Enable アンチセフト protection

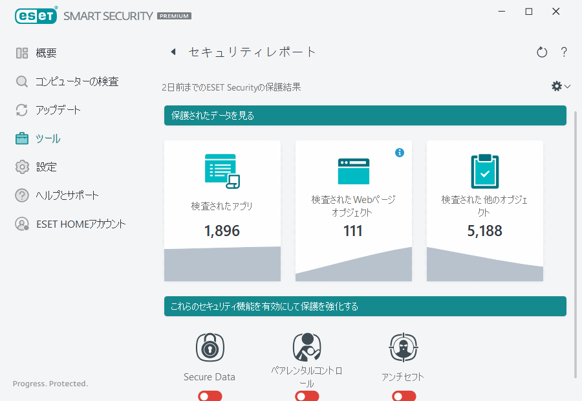[x=403, y=395]
